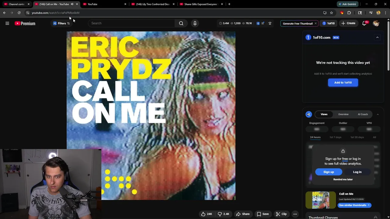
Task: Click the 1,200 eye stat
Action: [x=236, y=23]
